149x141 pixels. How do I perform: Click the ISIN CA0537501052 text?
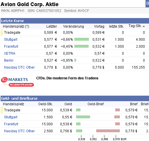coord(44,11)
